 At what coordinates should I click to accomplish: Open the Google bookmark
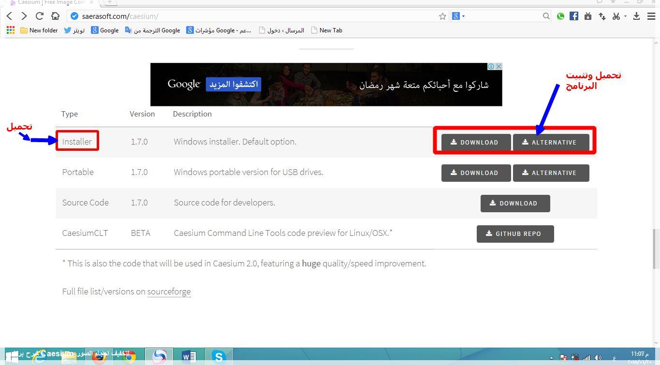click(105, 30)
